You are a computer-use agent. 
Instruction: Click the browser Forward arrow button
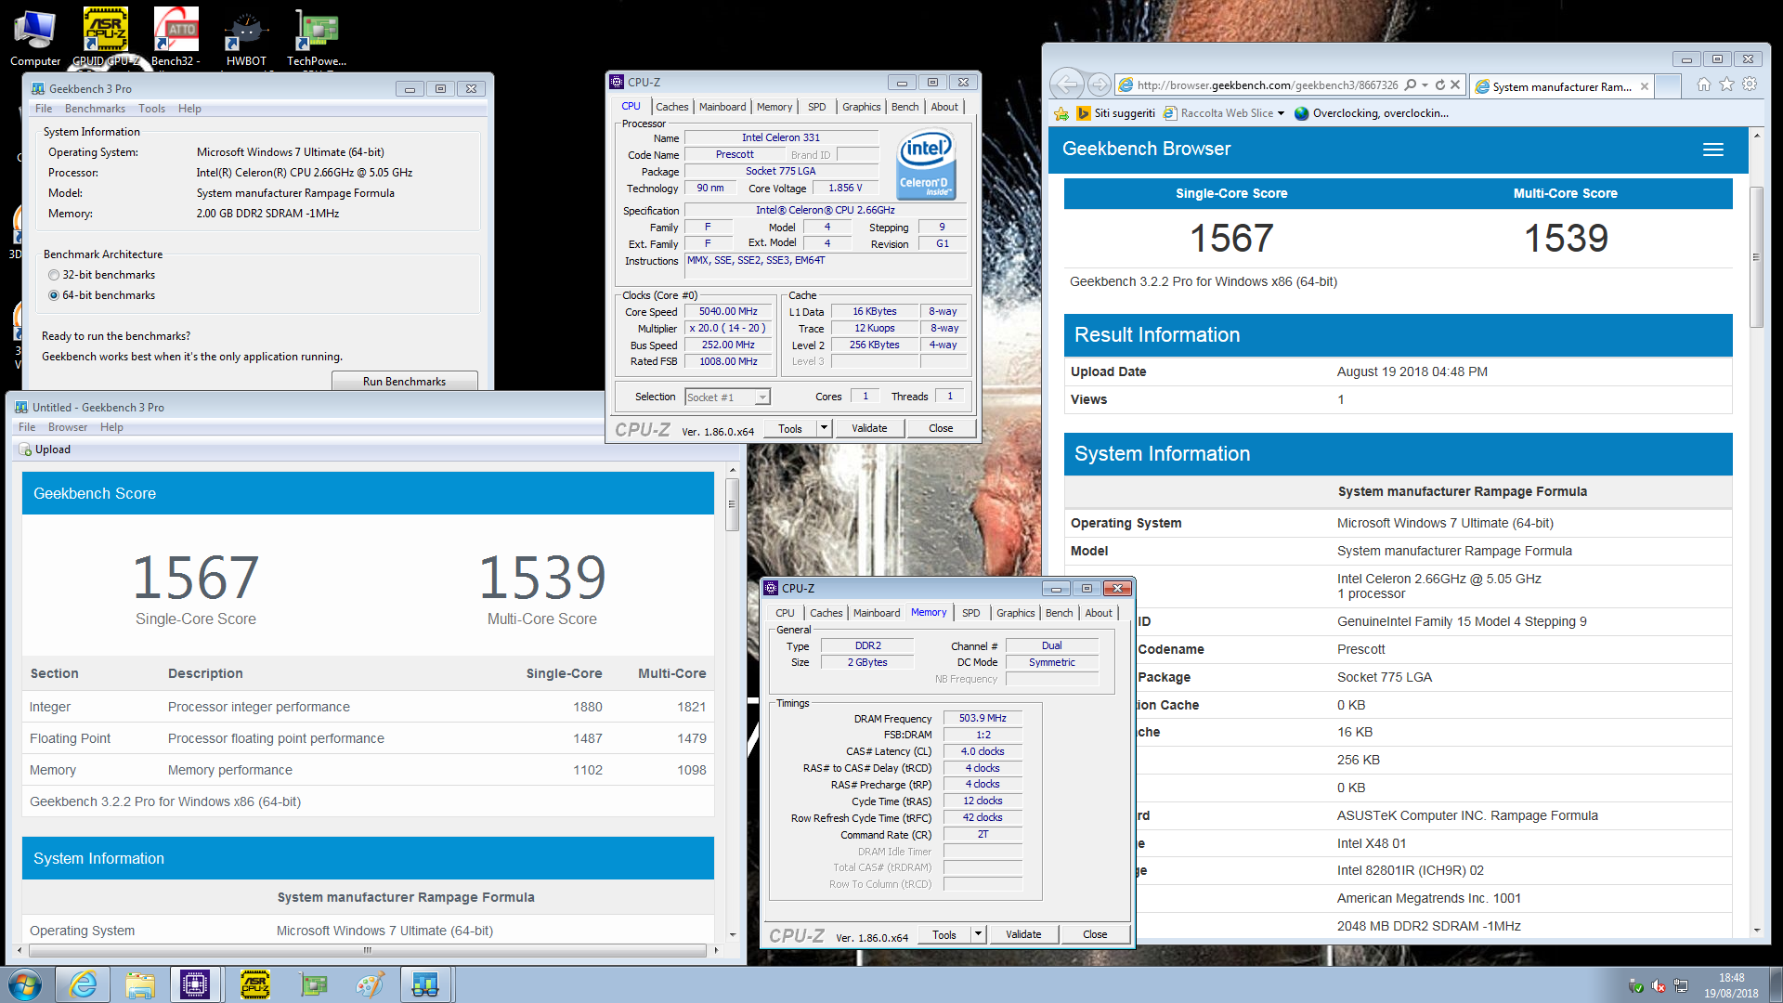click(x=1099, y=85)
